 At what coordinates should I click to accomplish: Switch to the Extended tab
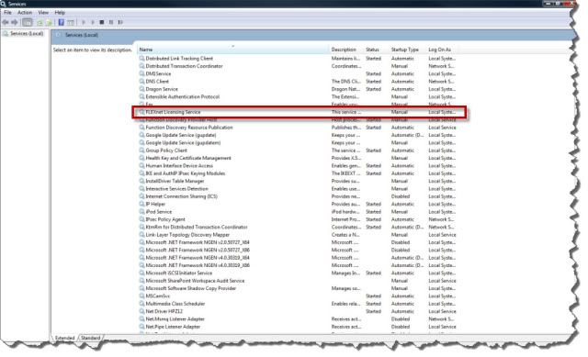click(x=65, y=338)
